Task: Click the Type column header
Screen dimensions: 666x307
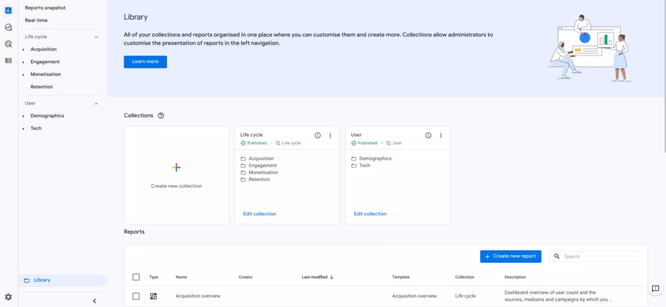Action: tap(153, 277)
